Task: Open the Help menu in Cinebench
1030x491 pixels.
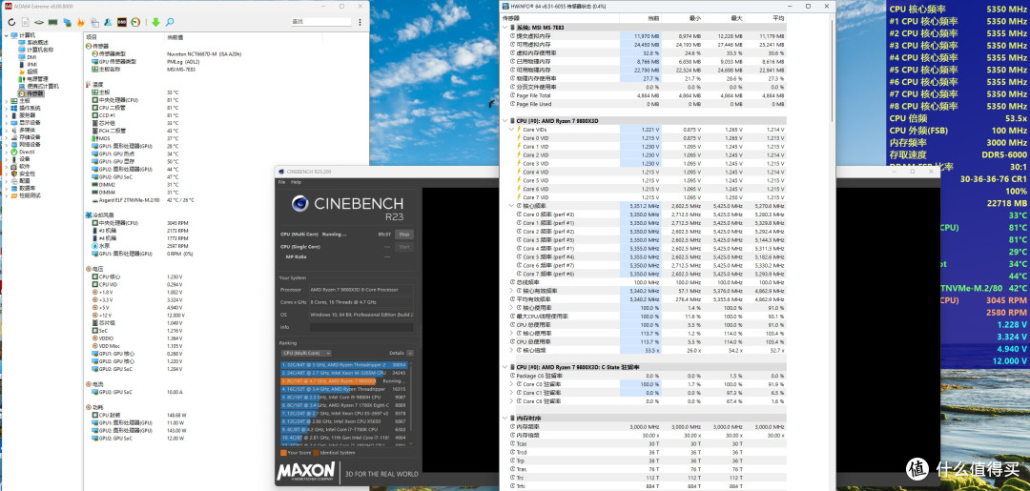Action: (296, 182)
